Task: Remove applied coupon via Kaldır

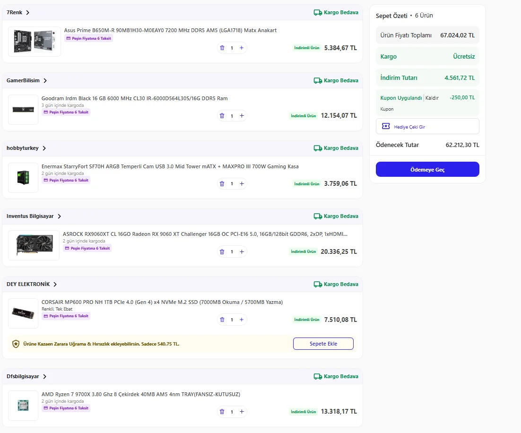Action: pyautogui.click(x=432, y=98)
